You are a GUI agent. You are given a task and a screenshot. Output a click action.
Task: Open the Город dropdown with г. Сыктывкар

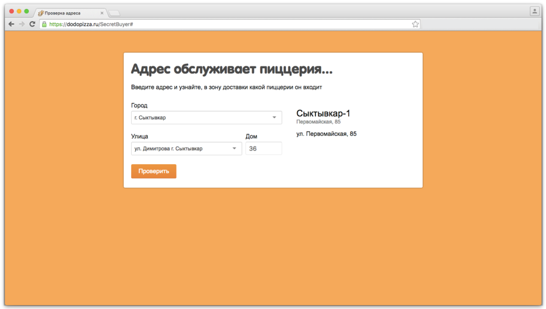coord(206,118)
